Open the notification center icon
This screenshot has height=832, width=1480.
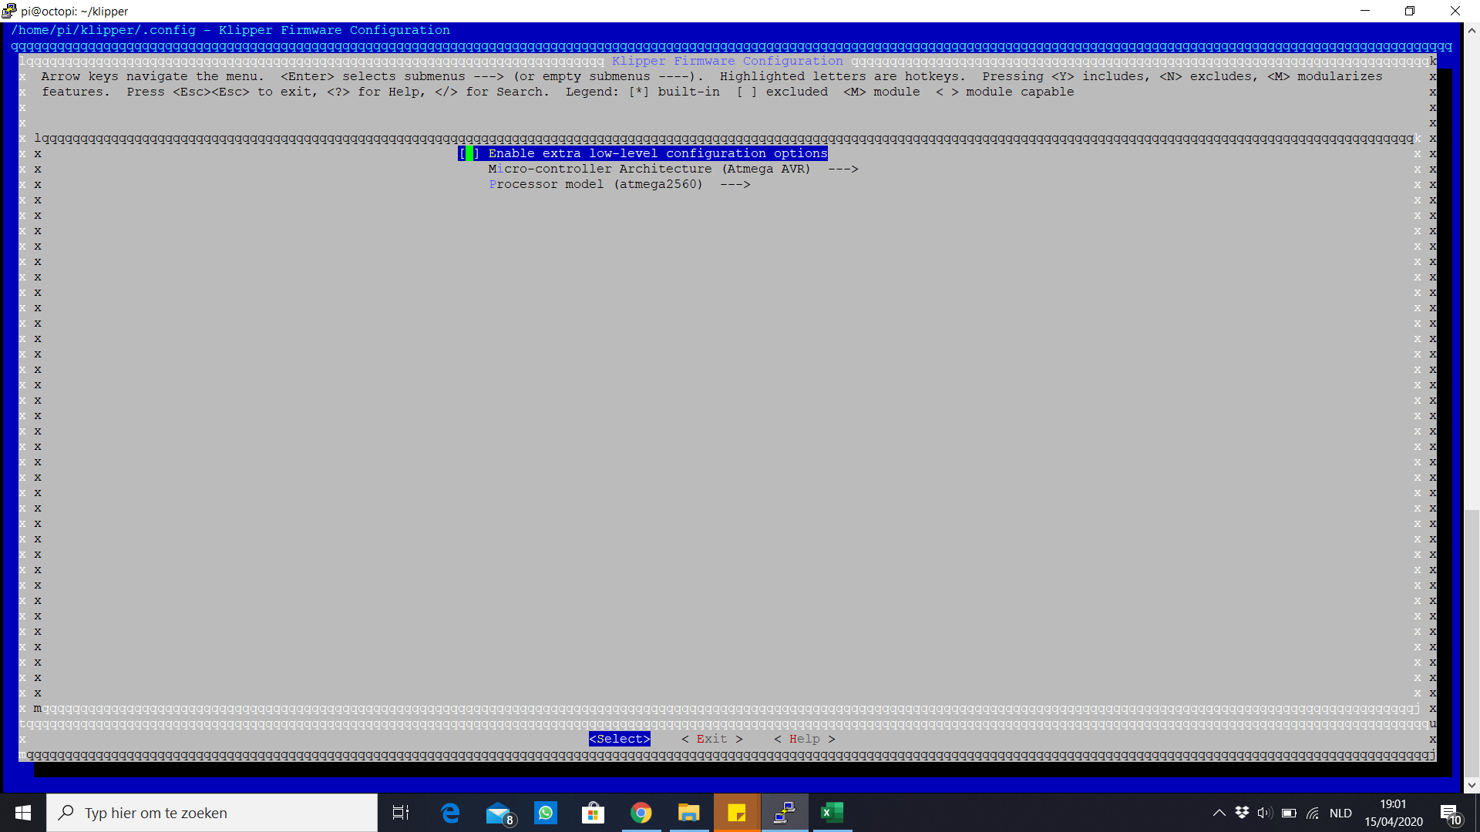1449,813
